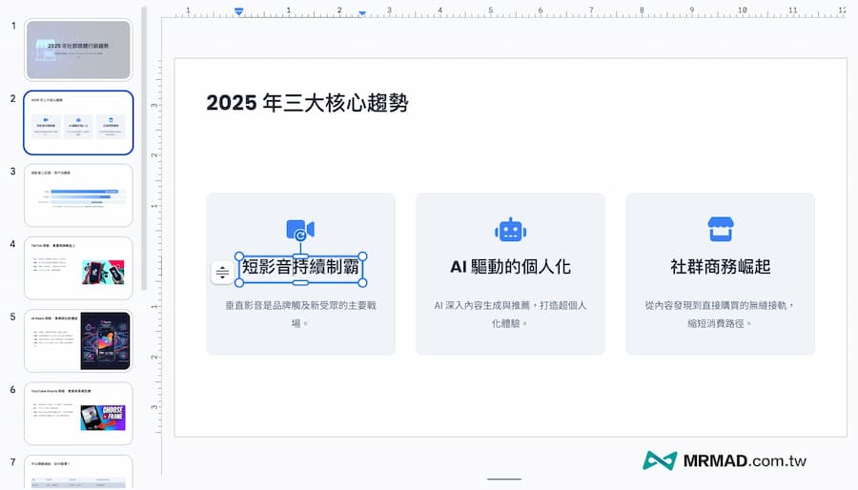This screenshot has width=858, height=490.
Task: Select slide 2 thumbnail with three cards
Action: pos(78,122)
